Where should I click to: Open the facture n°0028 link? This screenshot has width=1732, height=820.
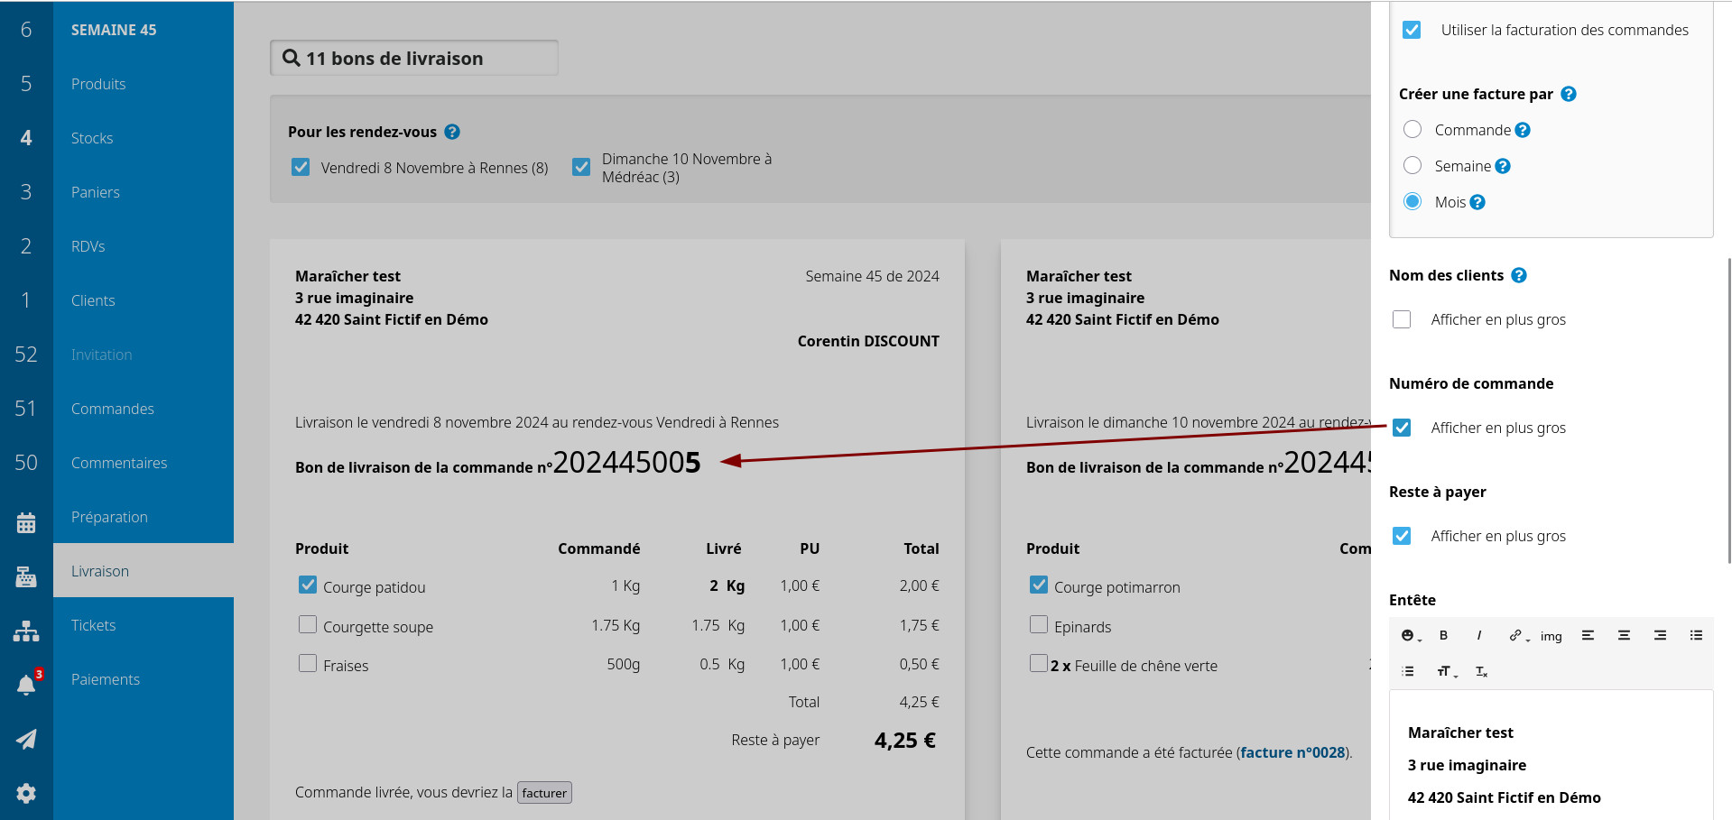click(1292, 752)
